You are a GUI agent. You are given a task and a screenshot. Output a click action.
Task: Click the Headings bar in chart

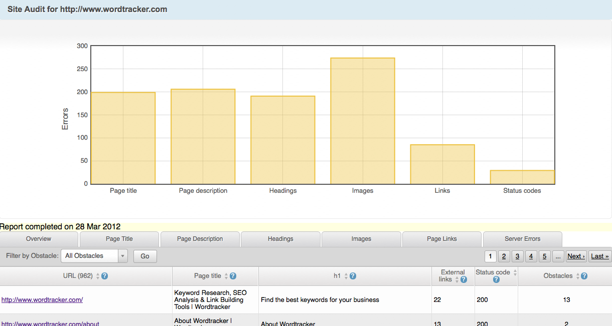tap(283, 140)
